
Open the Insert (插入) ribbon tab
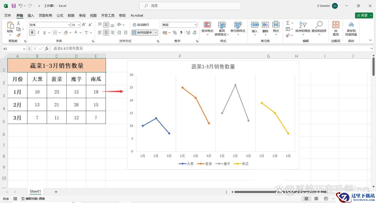pos(31,15)
